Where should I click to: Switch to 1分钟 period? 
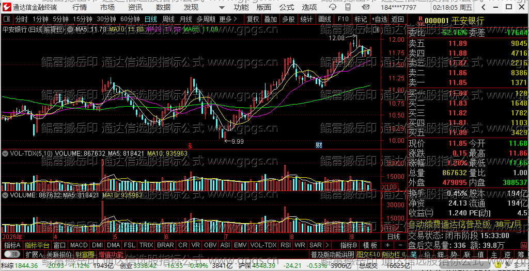click(40, 20)
